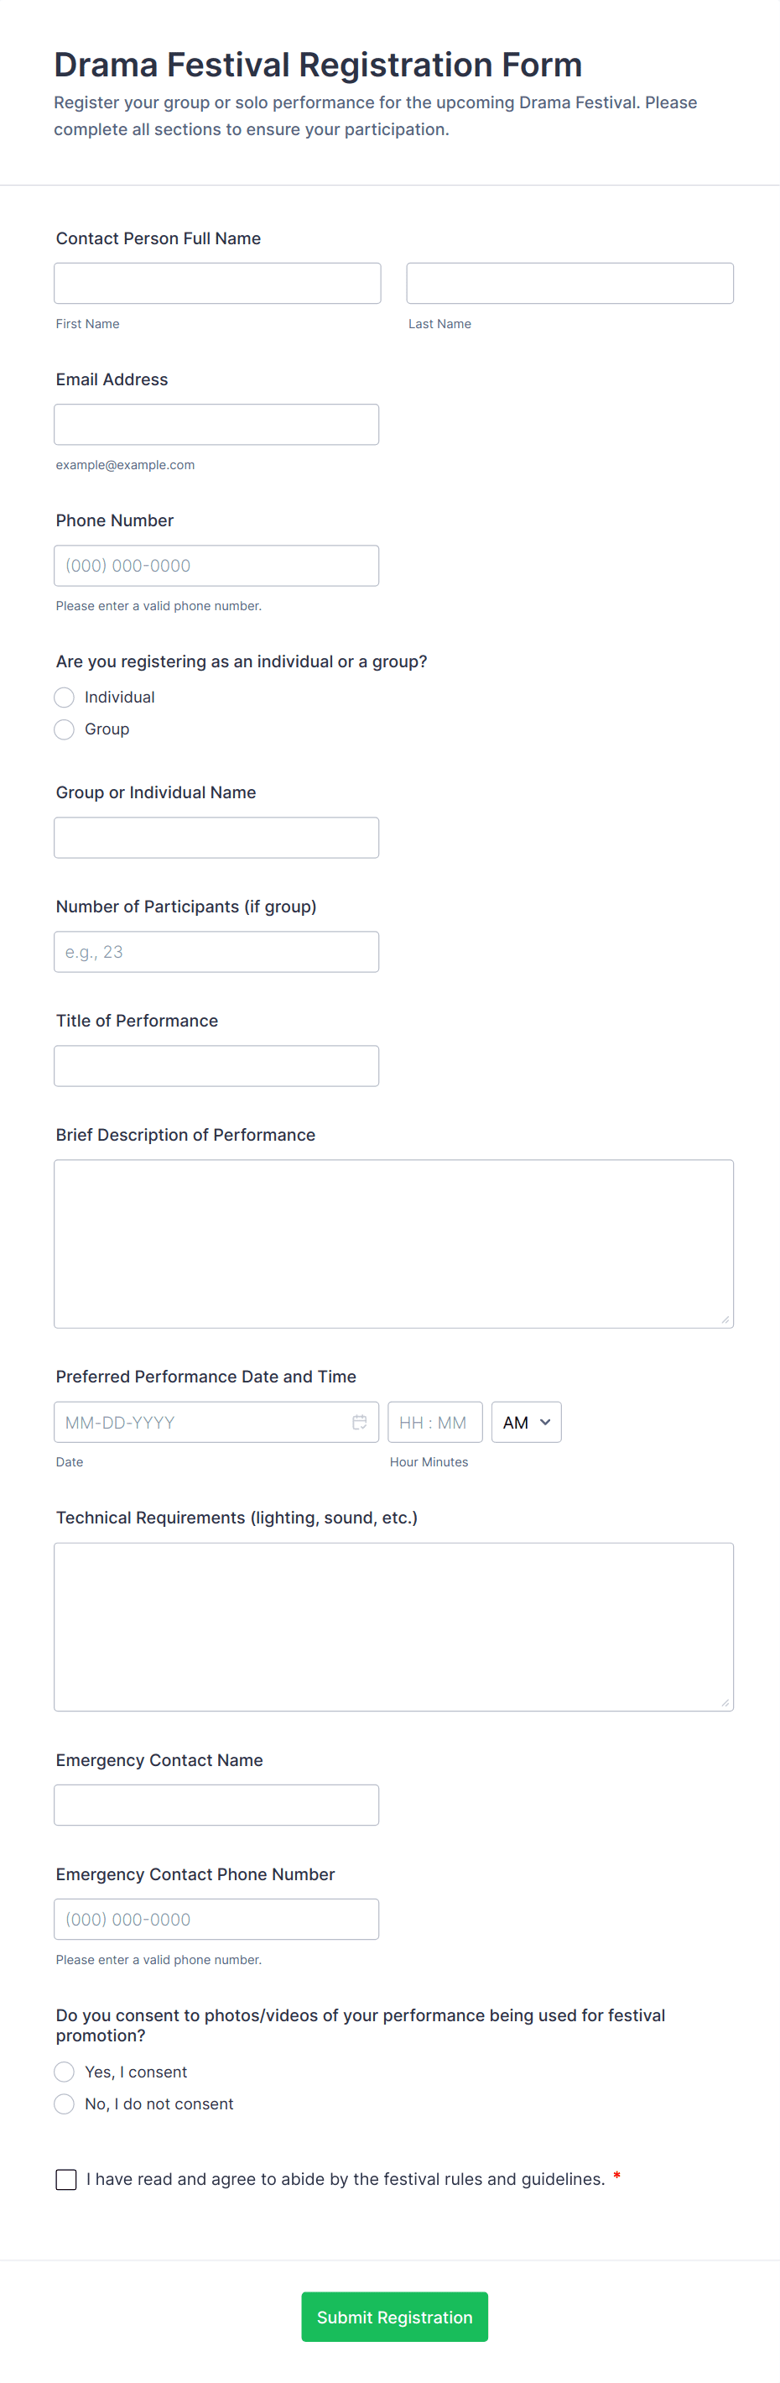
Task: Check the festival rules agreement checkbox
Action: click(66, 2180)
